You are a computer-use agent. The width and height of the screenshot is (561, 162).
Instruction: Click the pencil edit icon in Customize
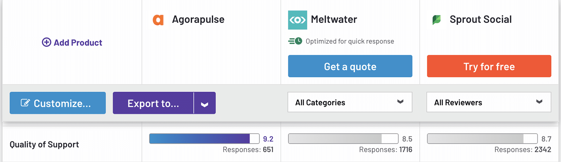(25, 103)
